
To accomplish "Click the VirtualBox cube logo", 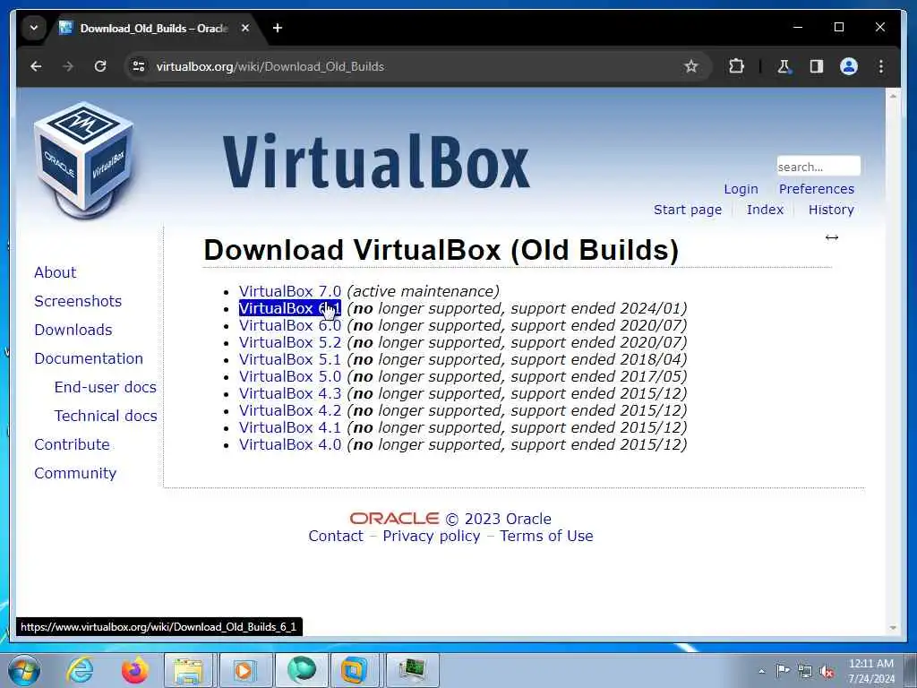I will tap(83, 159).
